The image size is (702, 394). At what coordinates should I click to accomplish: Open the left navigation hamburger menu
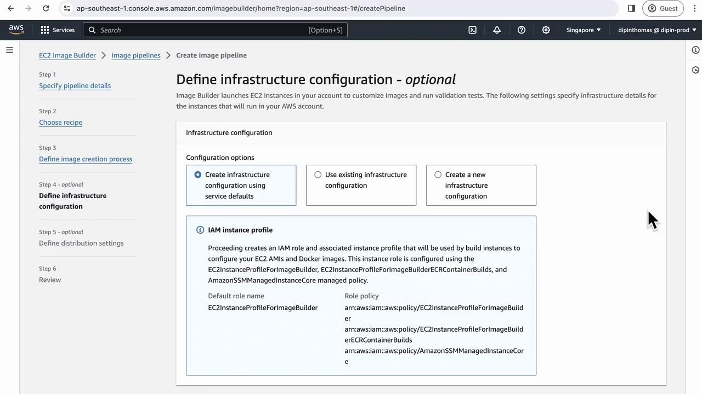click(9, 50)
